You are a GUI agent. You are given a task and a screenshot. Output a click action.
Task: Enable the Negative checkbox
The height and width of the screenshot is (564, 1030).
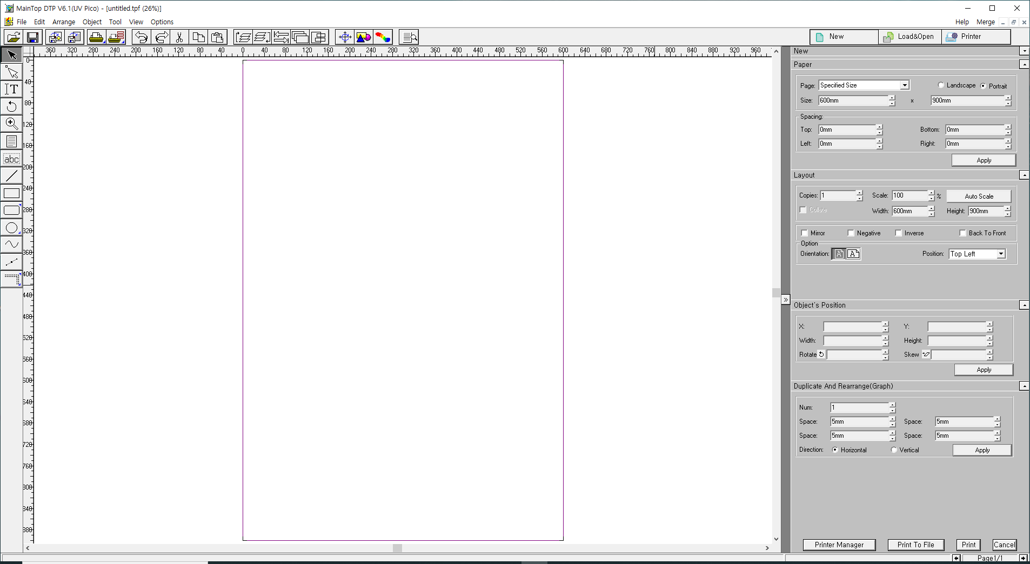coord(851,233)
